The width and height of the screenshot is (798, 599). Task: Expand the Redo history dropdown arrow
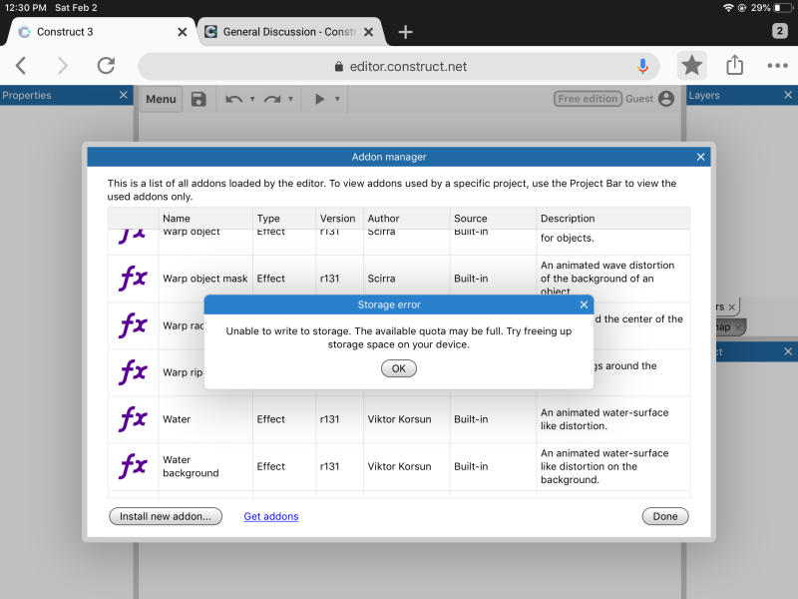[x=290, y=99]
